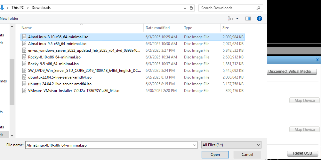Click the search magnifier icon

tap(259, 8)
